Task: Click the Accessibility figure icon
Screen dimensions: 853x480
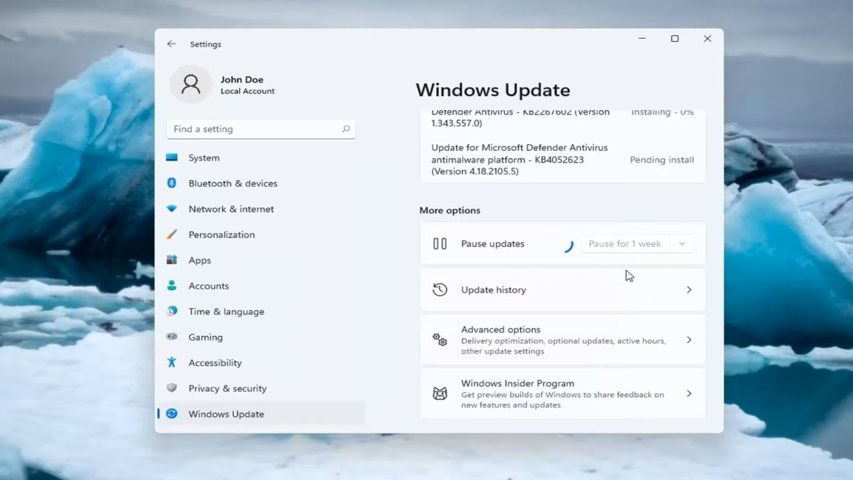Action: 172,363
